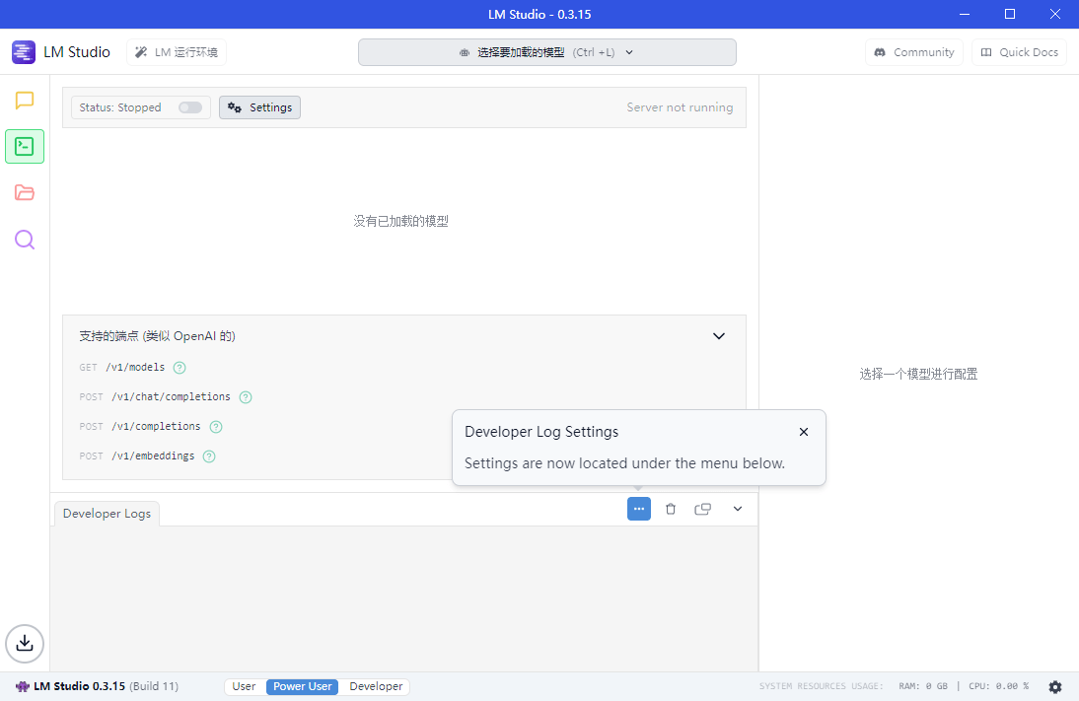
Task: Open the Chat view in sidebar
Action: click(25, 101)
